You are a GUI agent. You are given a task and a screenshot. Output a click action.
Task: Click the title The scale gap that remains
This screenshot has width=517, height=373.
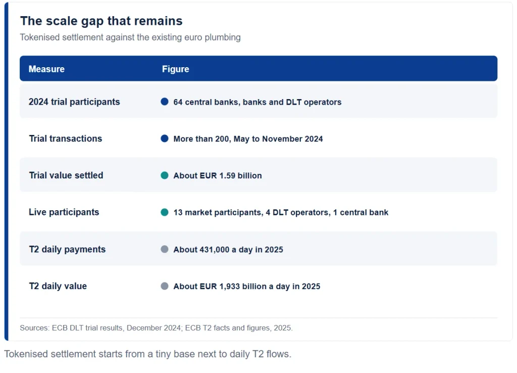(101, 21)
